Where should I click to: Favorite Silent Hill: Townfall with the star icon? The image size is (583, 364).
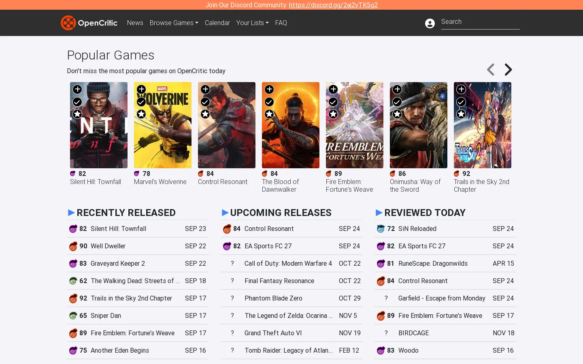pos(77,114)
